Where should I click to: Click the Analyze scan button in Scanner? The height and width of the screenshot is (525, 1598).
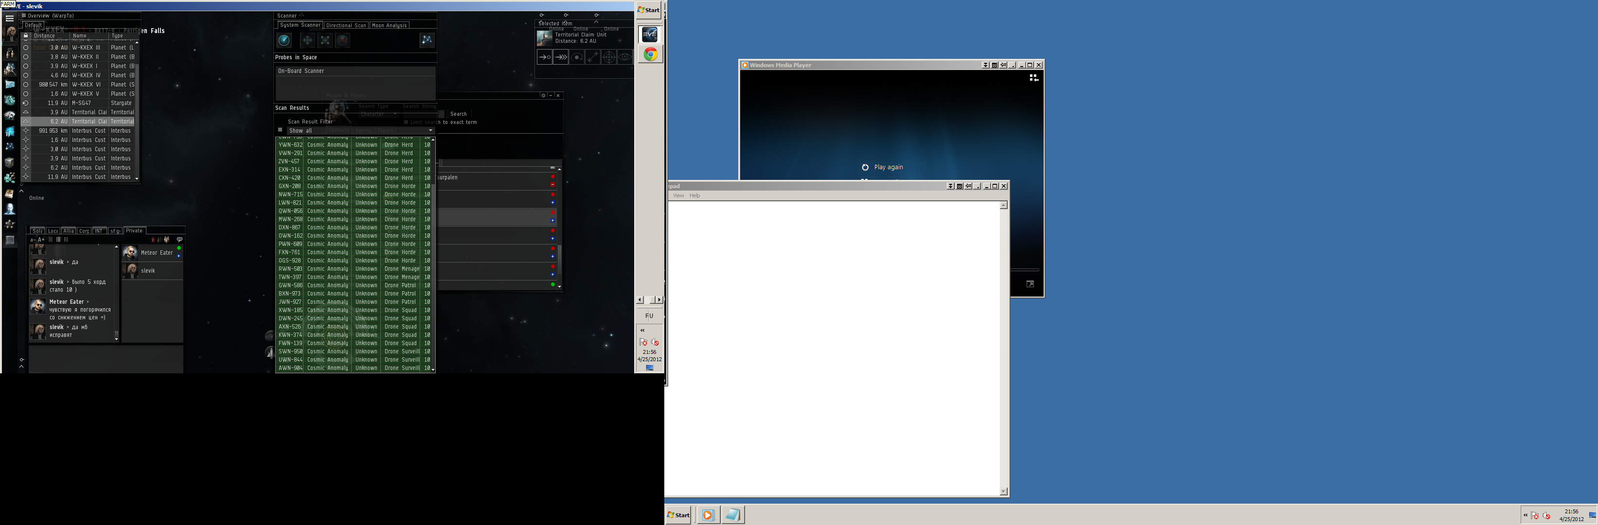284,40
